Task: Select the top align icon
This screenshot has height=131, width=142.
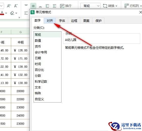Action: tap(26, 5)
